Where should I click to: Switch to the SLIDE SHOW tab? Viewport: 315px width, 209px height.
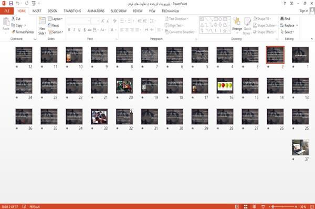(119, 11)
